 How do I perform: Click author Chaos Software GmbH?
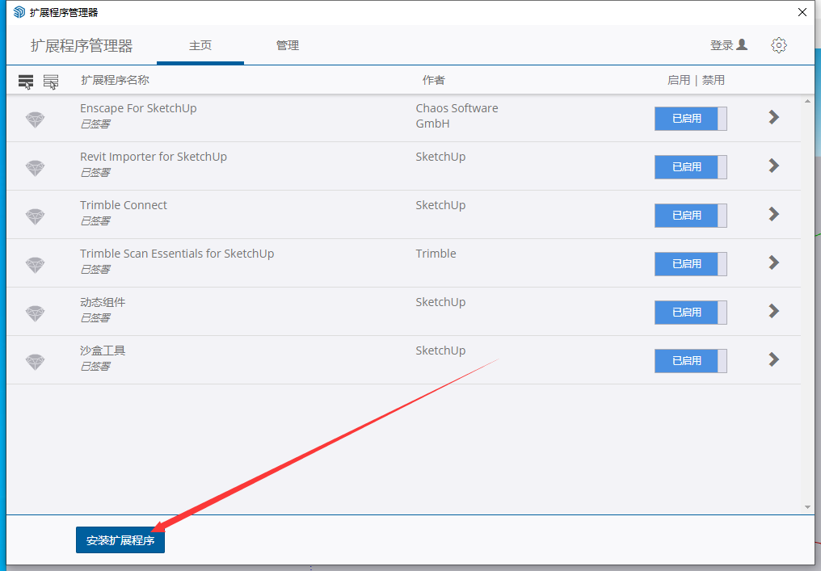(457, 115)
